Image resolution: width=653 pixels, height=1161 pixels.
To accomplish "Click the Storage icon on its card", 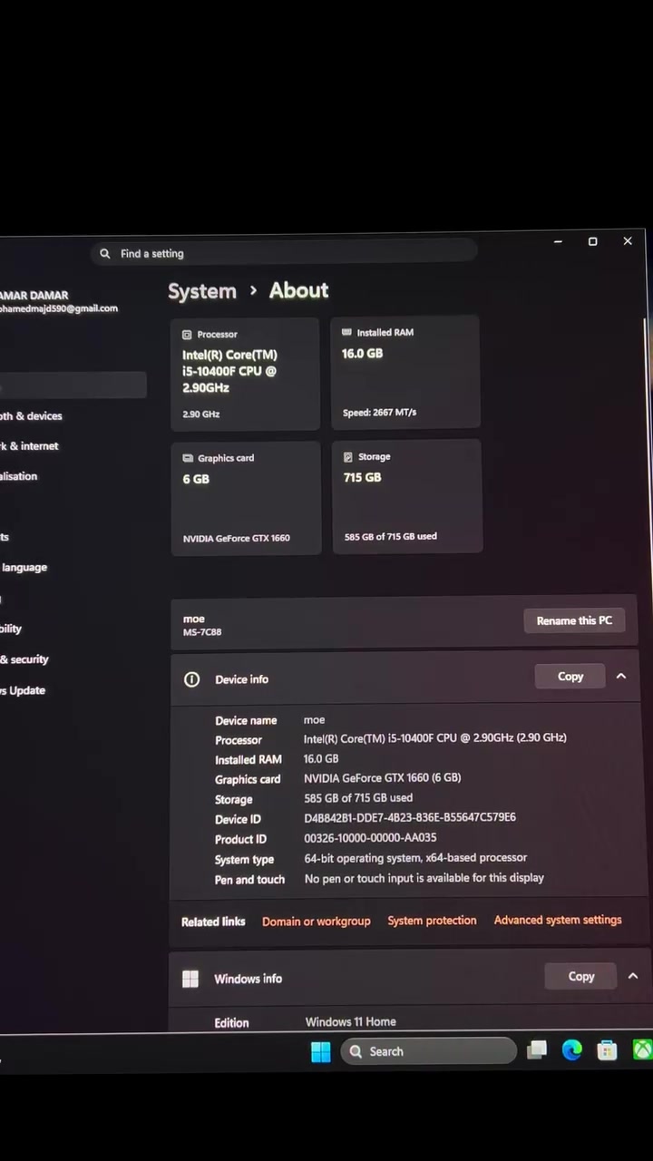I will tap(347, 457).
